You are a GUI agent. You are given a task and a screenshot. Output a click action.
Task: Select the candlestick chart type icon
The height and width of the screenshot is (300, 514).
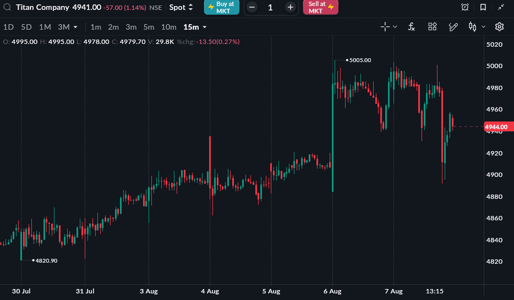pyautogui.click(x=472, y=27)
